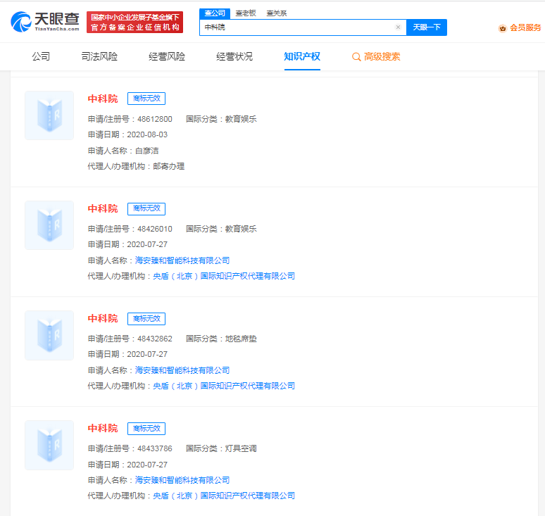Click 教育娱乐 classification of trademark 48426010

pos(241,229)
